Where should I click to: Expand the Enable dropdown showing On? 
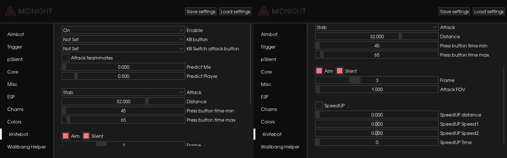pos(123,30)
